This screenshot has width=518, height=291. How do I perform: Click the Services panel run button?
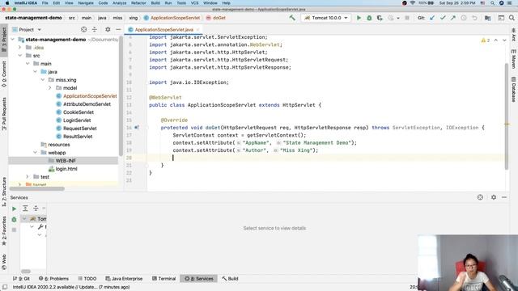pos(15,209)
